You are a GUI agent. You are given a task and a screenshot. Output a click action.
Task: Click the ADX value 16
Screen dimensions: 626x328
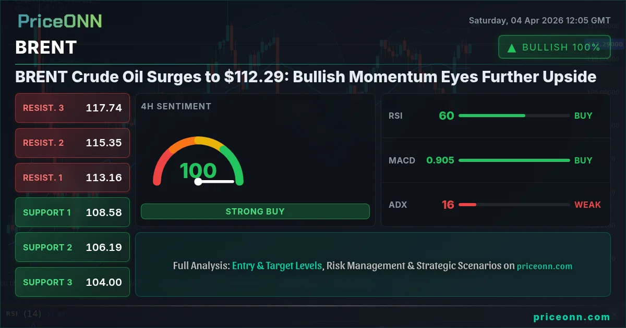click(448, 205)
